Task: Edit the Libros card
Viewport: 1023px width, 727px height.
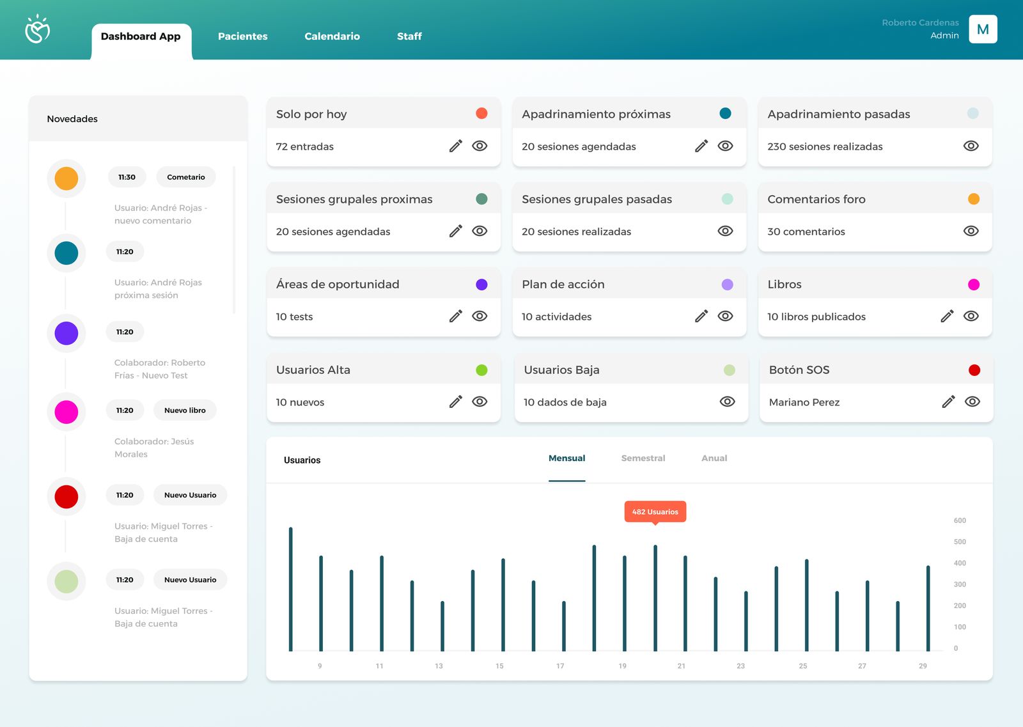Action: pyautogui.click(x=948, y=317)
